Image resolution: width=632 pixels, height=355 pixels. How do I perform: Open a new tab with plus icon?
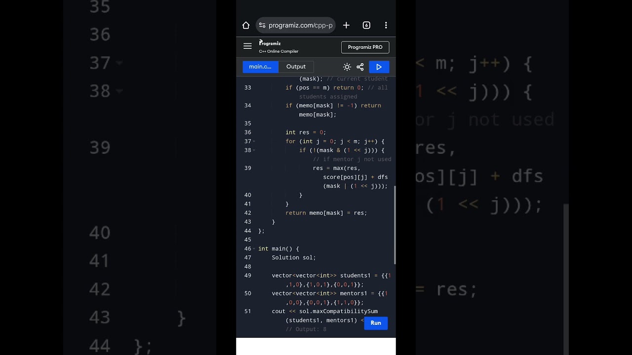pyautogui.click(x=346, y=25)
